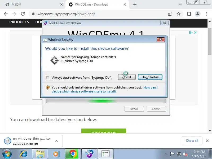This screenshot has height=159, width=212.
Task: Click muted volume tray icon
Action: tap(185, 154)
